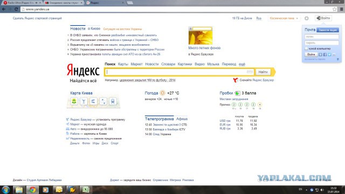Click the Chrome back arrow
The image size is (345, 194).
[4, 9]
